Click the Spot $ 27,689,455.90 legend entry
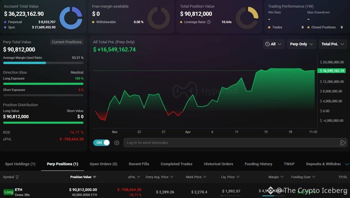 click(30, 27)
